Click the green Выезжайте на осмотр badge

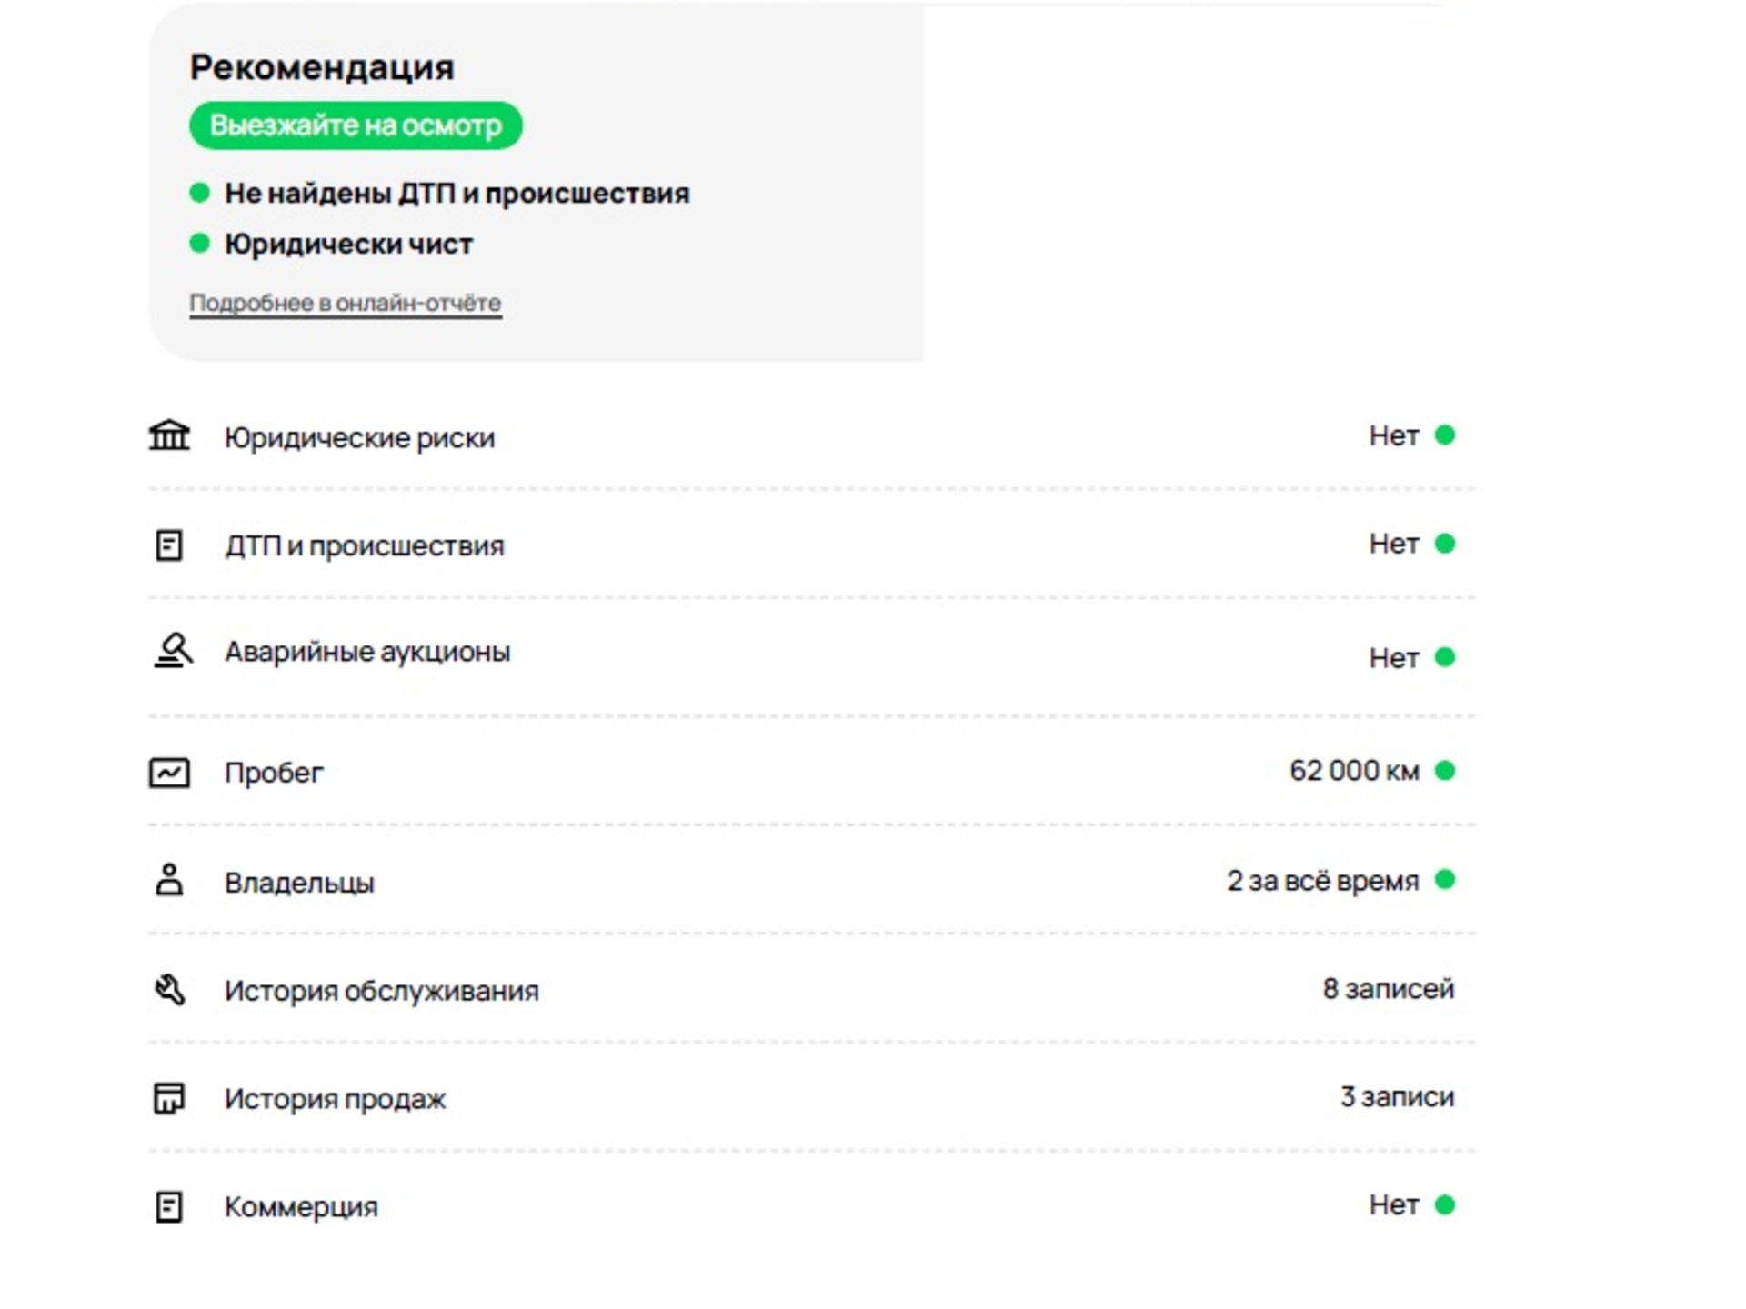coord(356,125)
